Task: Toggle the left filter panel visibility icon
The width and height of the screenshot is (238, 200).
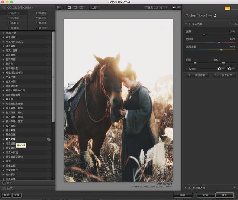Action: (59, 7)
